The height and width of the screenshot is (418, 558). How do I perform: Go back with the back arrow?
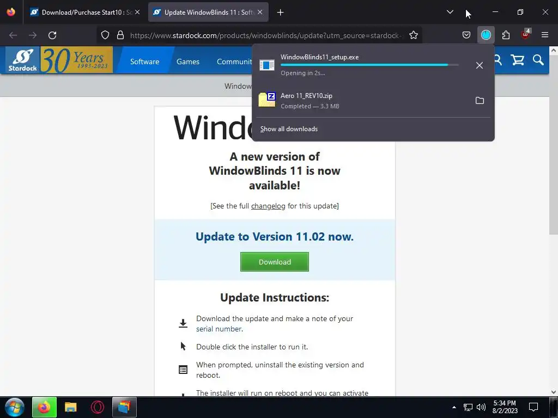pyautogui.click(x=13, y=35)
